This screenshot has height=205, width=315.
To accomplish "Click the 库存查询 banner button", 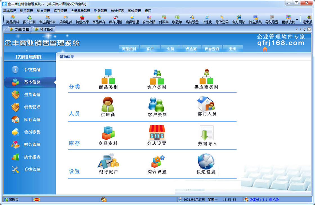I will click(x=212, y=49).
